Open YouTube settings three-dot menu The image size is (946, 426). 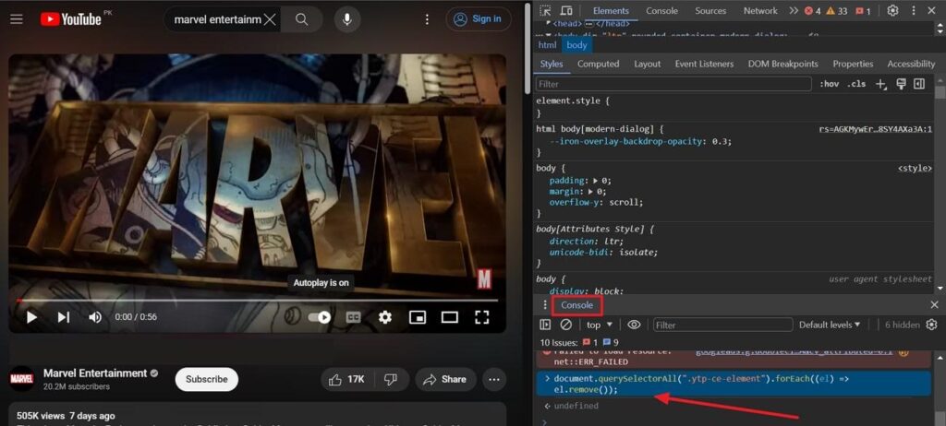click(x=427, y=19)
